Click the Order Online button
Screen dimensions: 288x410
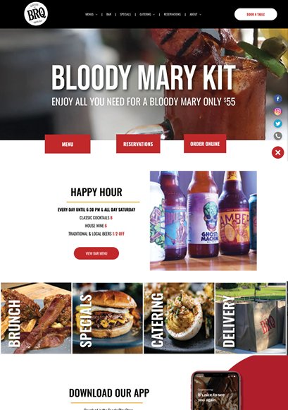point(205,143)
